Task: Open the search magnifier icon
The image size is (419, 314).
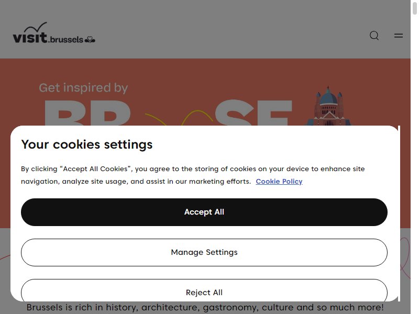Action: (374, 36)
